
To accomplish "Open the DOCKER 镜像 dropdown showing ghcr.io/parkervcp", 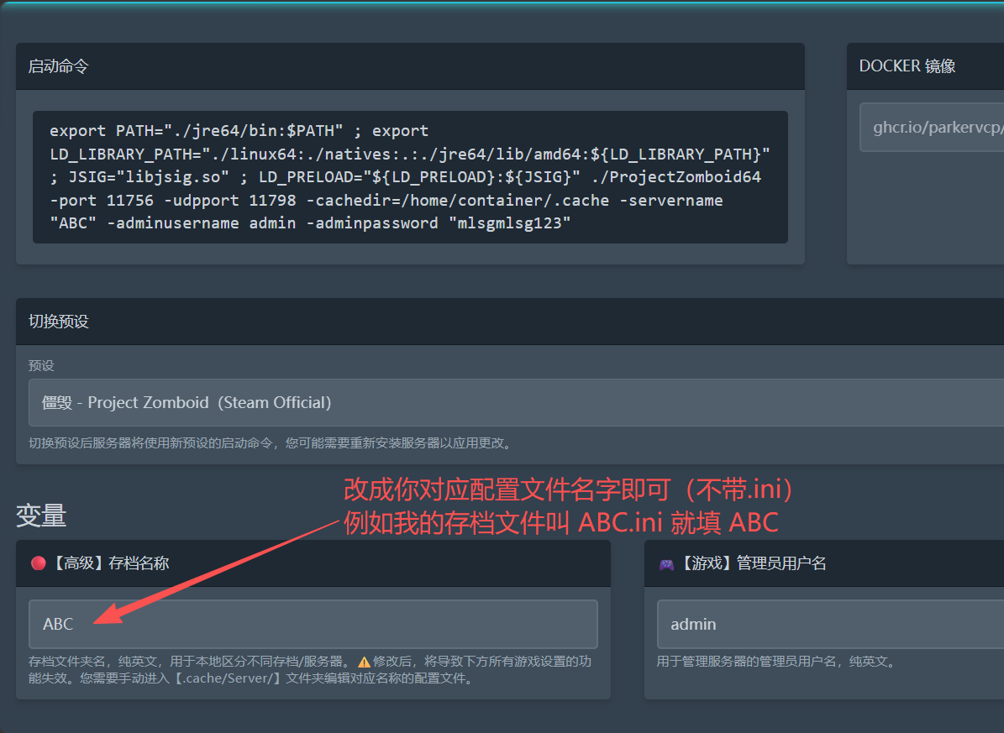I will [x=932, y=128].
